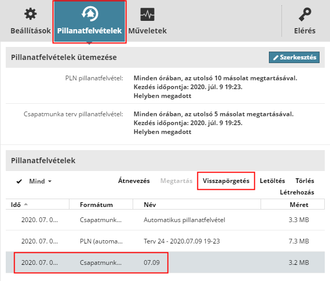Viewport: 330px width, 281px height.
Task: Sort by Idő column arrow
Action: pos(26,204)
